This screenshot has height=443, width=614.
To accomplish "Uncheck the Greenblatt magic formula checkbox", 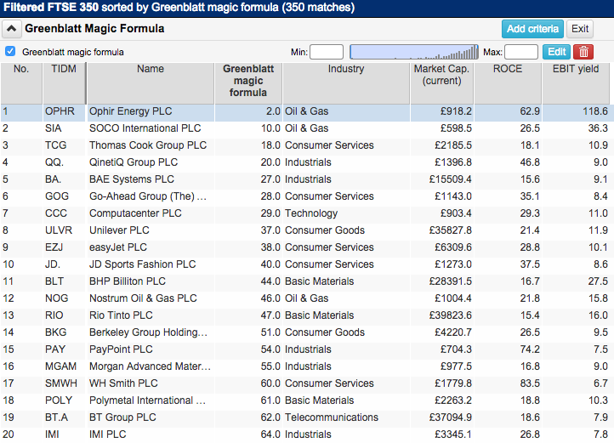I will coord(10,51).
